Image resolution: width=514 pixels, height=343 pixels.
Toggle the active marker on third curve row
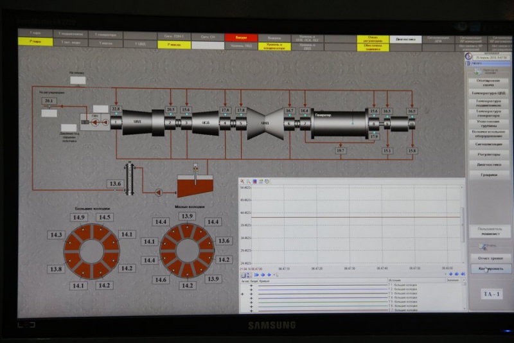[x=243, y=293]
